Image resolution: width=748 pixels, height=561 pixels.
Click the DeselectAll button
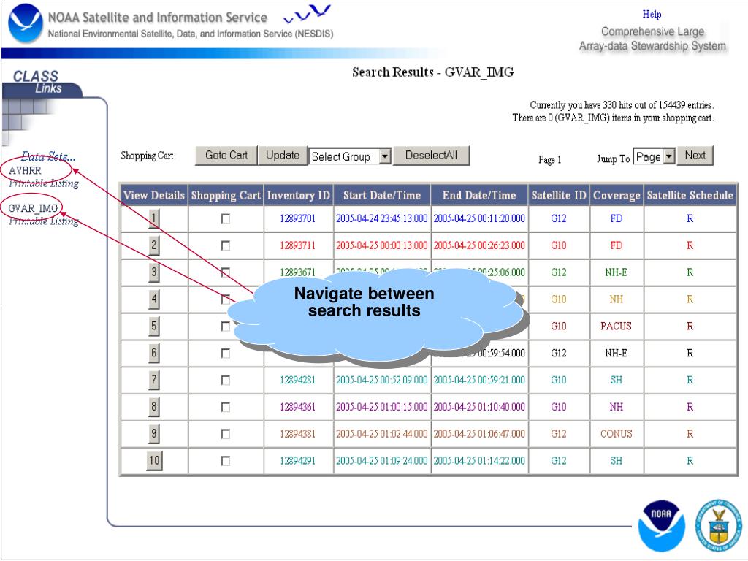tap(431, 156)
